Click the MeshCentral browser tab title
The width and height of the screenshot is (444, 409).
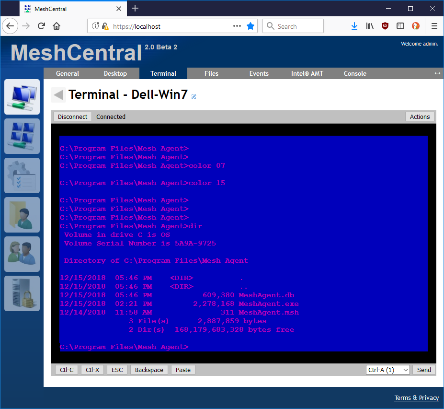coord(50,9)
